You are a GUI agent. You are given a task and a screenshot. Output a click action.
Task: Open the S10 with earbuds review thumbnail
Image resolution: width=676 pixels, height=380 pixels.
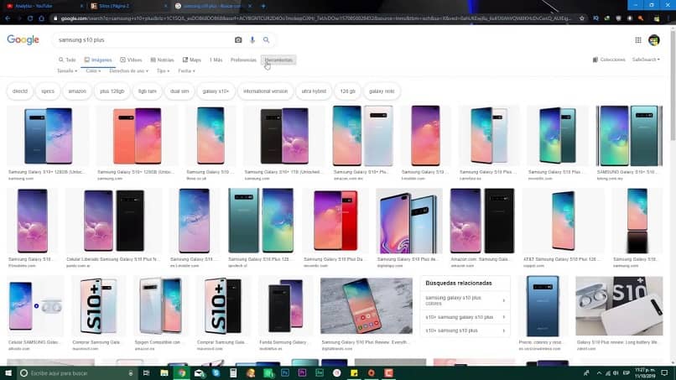point(619,305)
